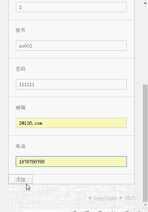The width and height of the screenshot is (148, 212).
Task: Click the scrollbar track above the thumb
Action: tap(145, 45)
